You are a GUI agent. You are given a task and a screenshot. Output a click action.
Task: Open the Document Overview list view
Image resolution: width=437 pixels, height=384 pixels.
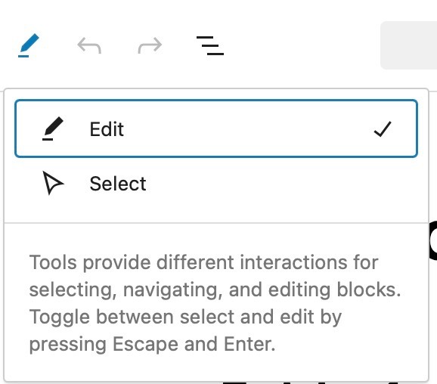(210, 45)
